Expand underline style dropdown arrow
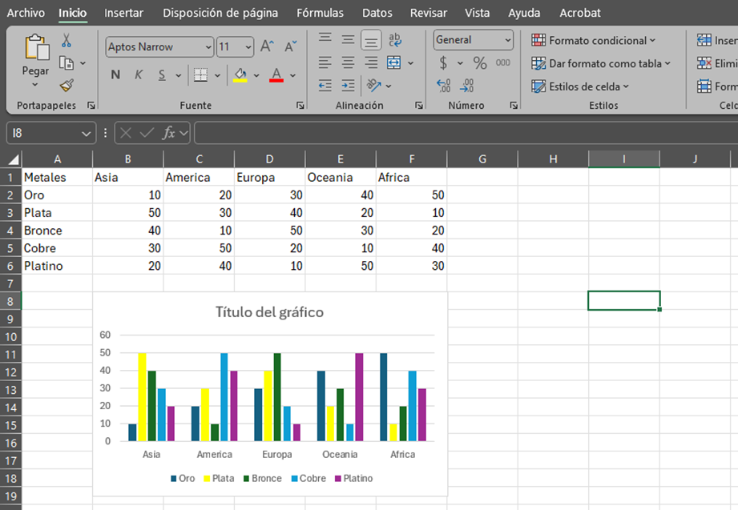Viewport: 738px width, 510px height. [x=179, y=75]
